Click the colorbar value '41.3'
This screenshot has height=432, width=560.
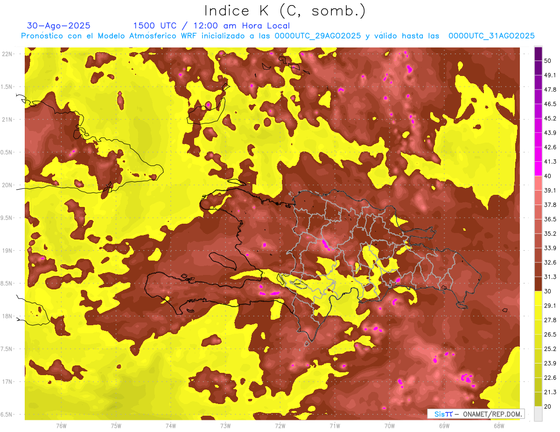click(550, 162)
